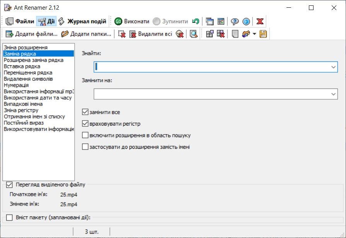The width and height of the screenshot is (346, 238).
Task: Open the options settings icon
Action: point(221,21)
